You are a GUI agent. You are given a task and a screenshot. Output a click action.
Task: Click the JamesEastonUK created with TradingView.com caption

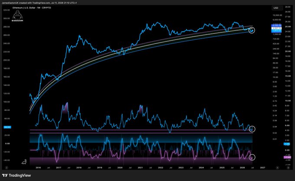(x=39, y=3)
